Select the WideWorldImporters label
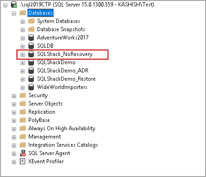This screenshot has width=206, height=177. click(62, 87)
